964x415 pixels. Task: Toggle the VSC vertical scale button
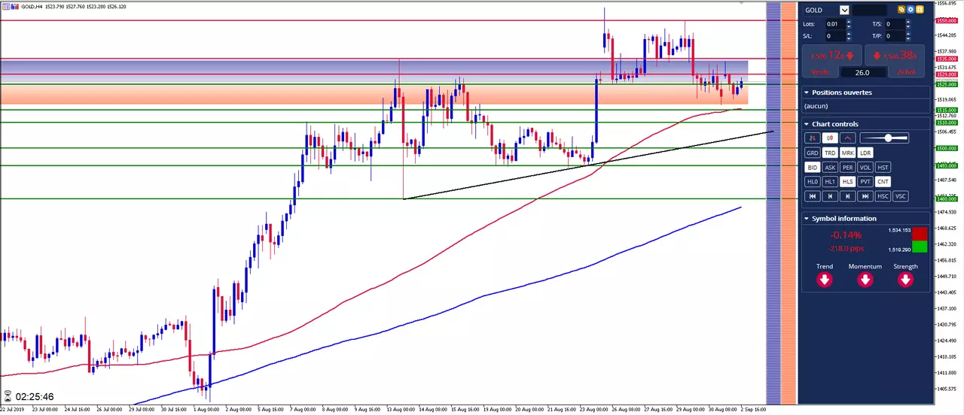pyautogui.click(x=901, y=196)
